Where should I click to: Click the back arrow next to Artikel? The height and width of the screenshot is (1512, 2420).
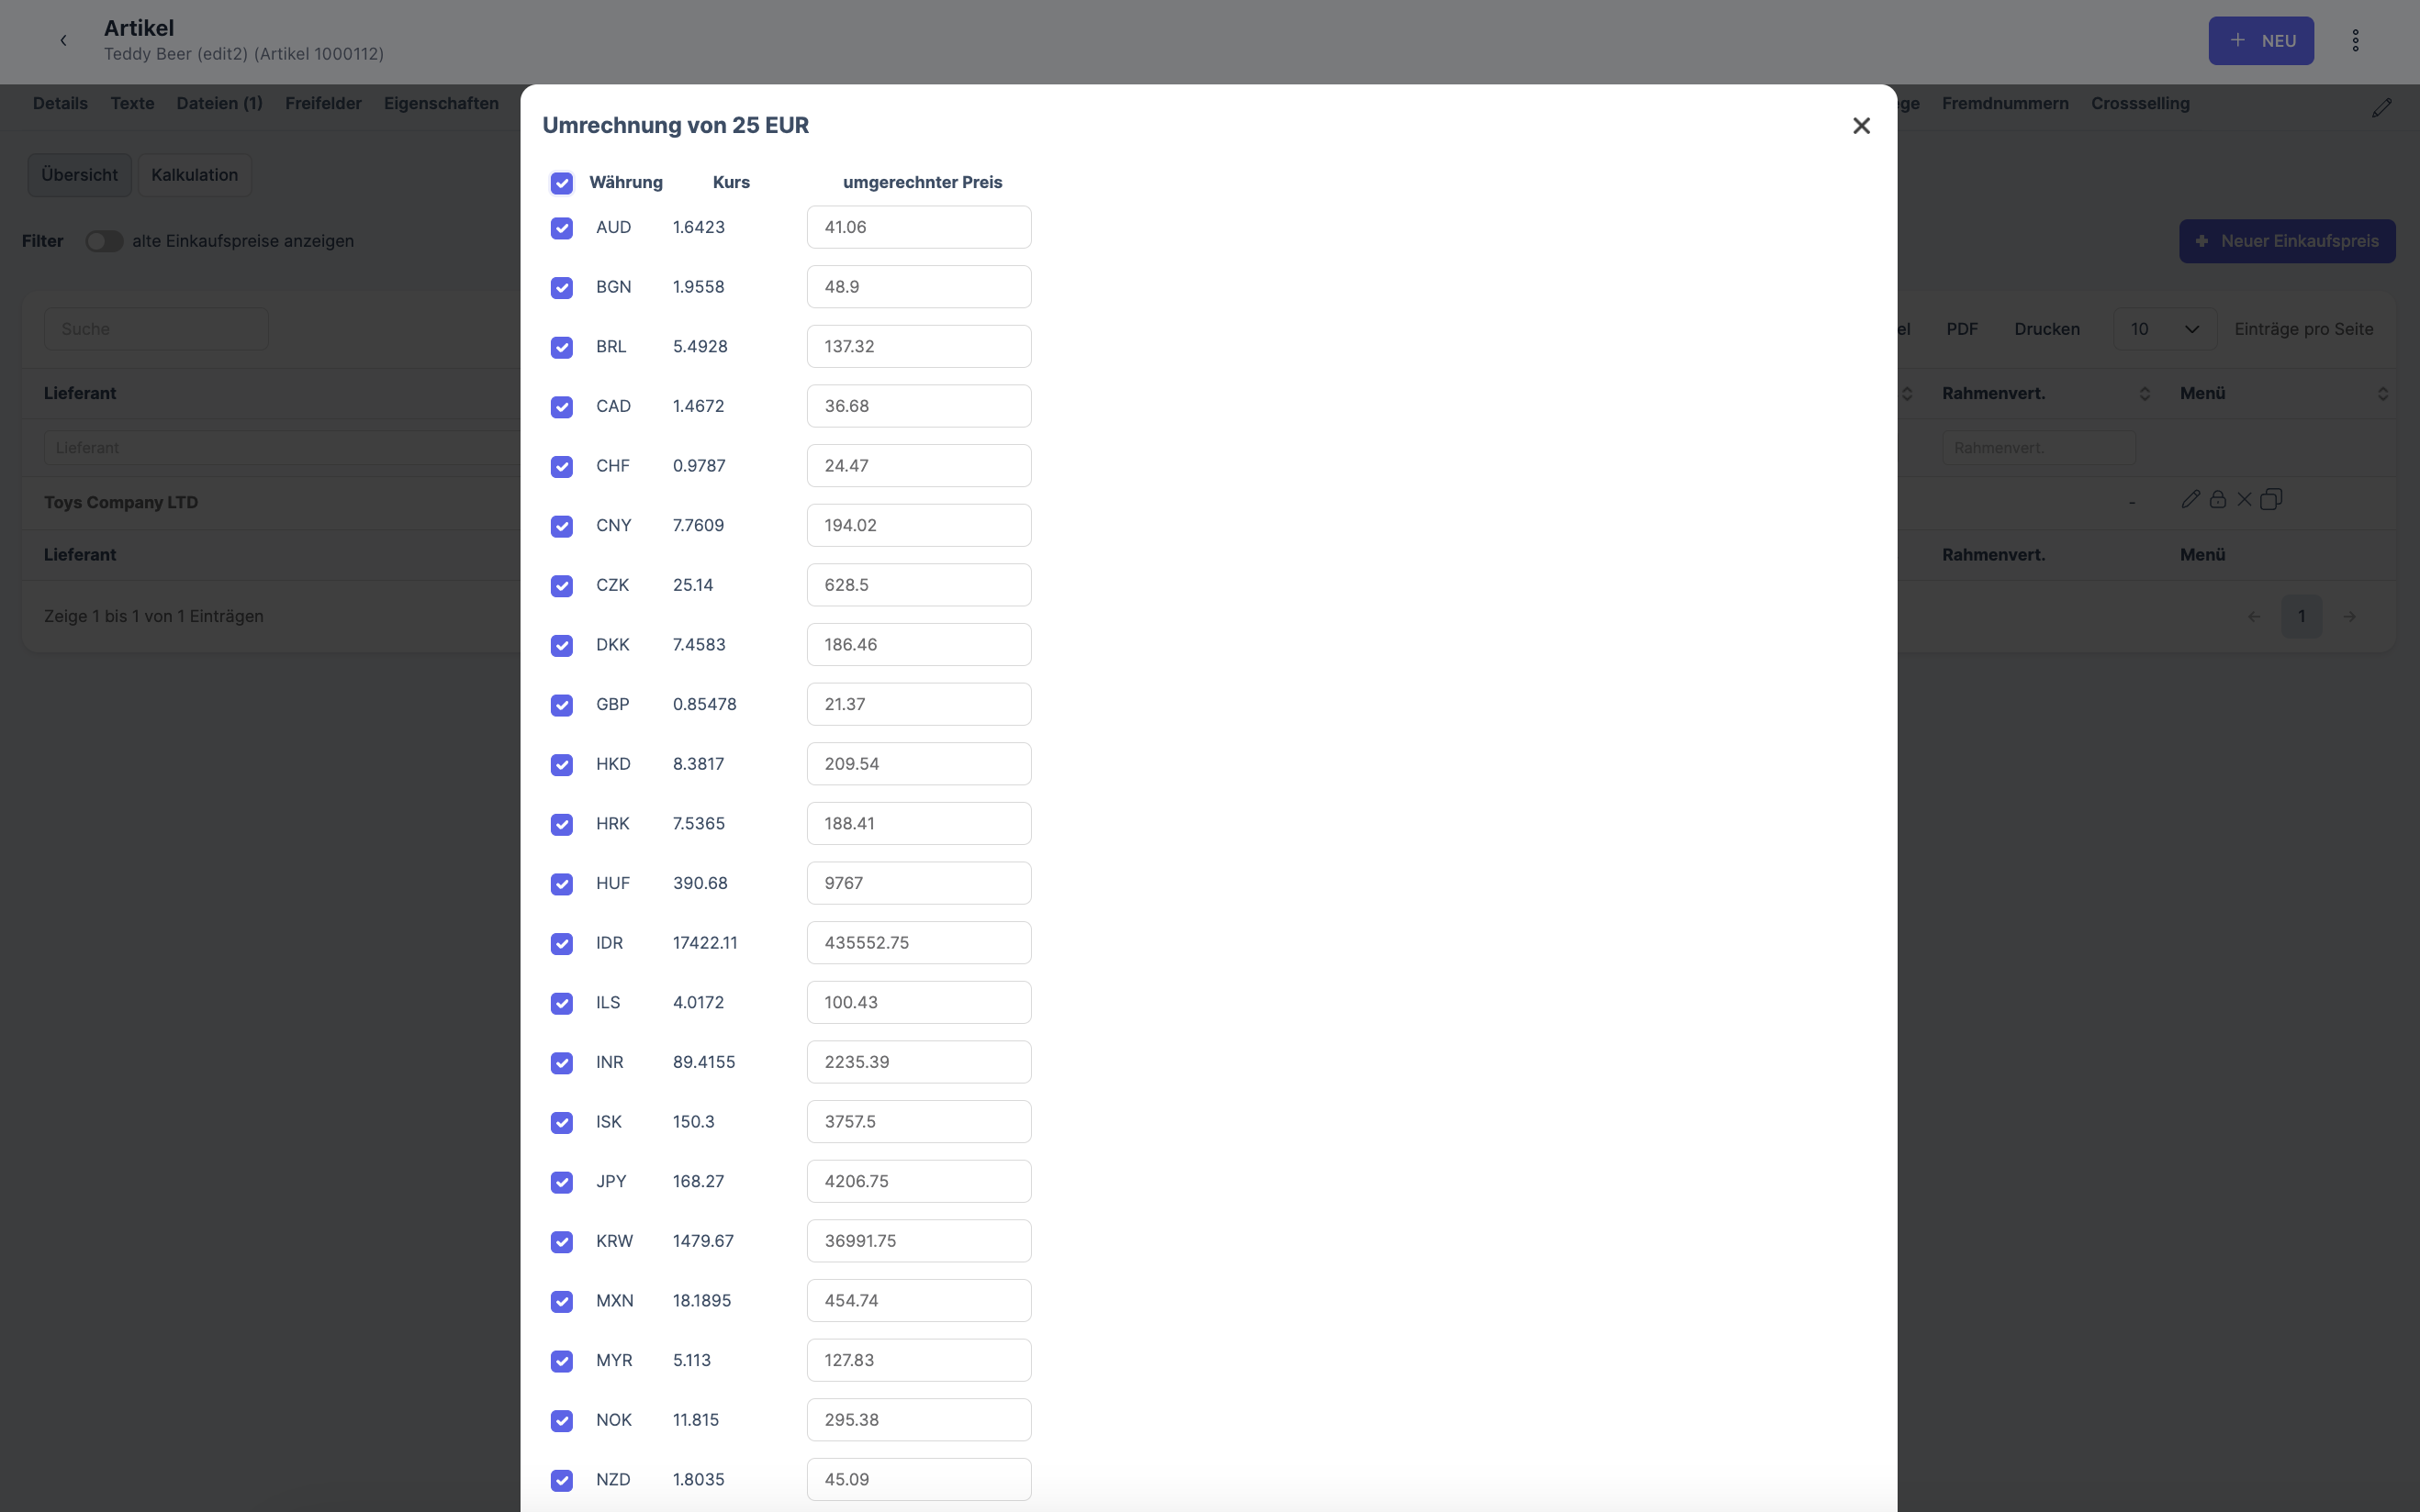tap(63, 41)
